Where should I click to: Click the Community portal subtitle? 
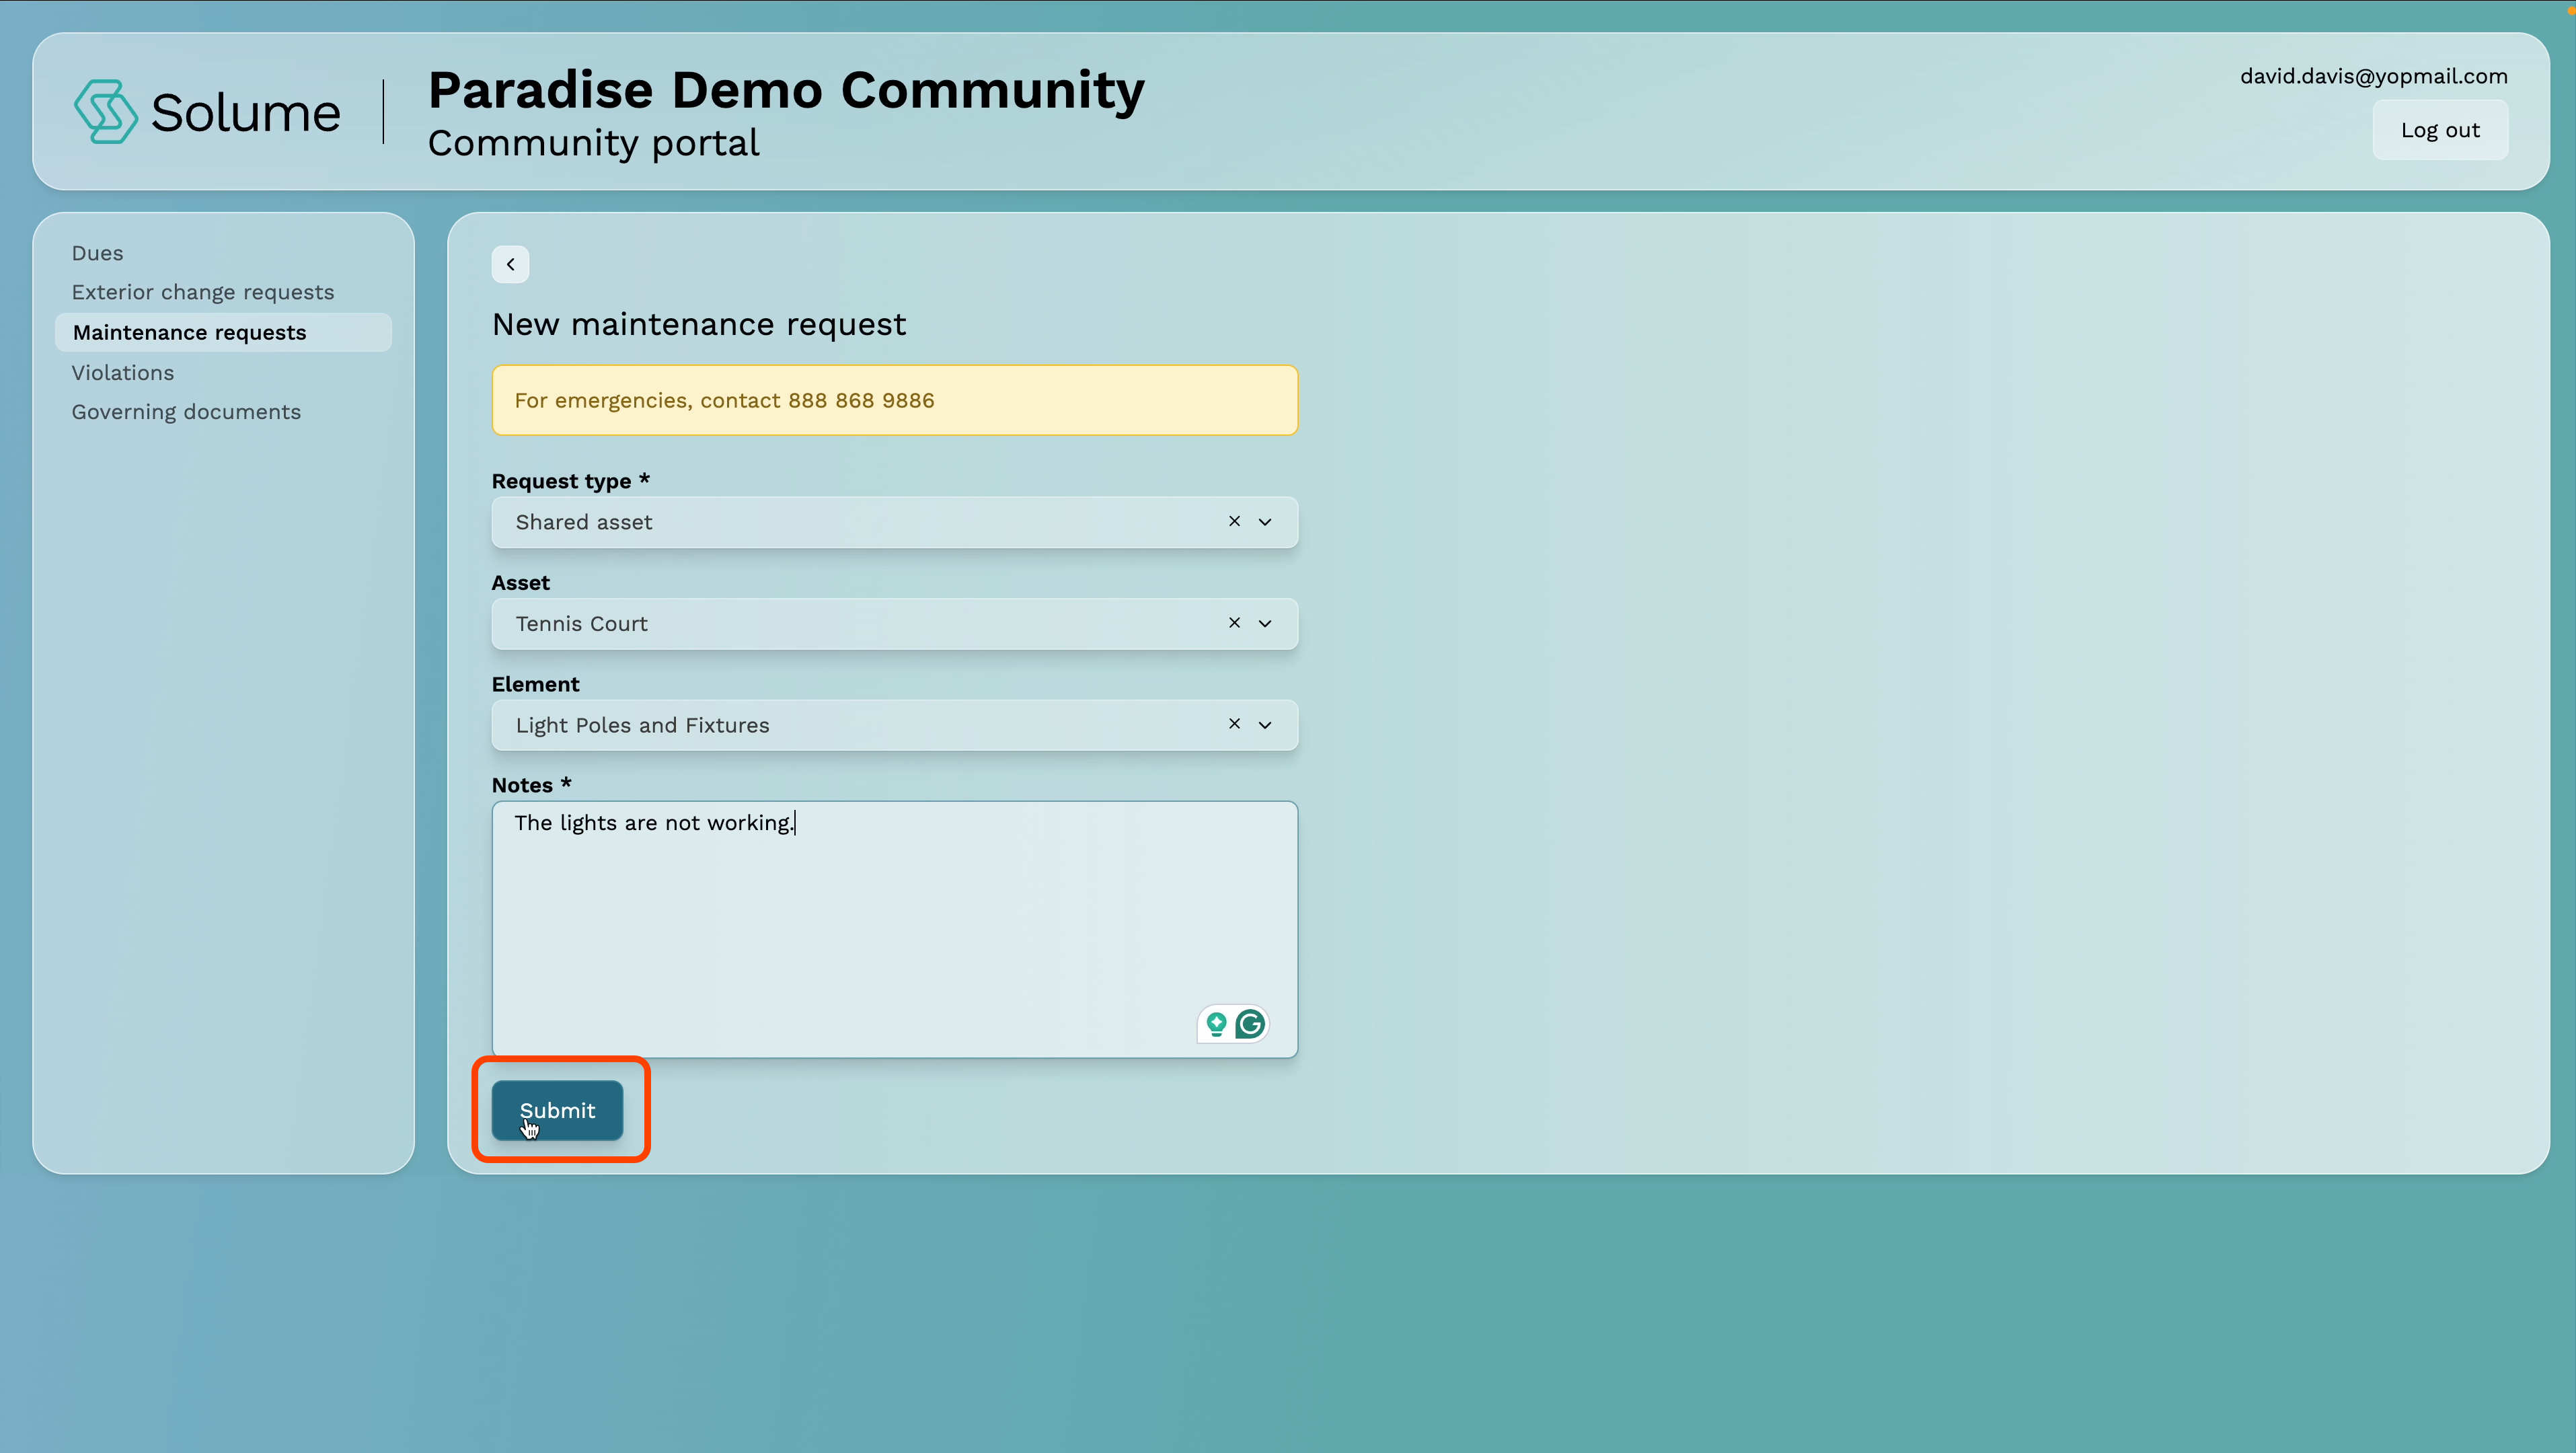tap(594, 143)
